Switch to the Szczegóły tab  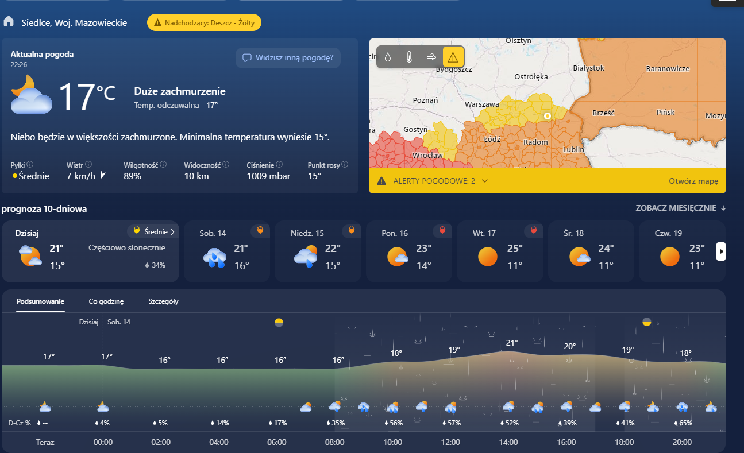click(x=163, y=301)
